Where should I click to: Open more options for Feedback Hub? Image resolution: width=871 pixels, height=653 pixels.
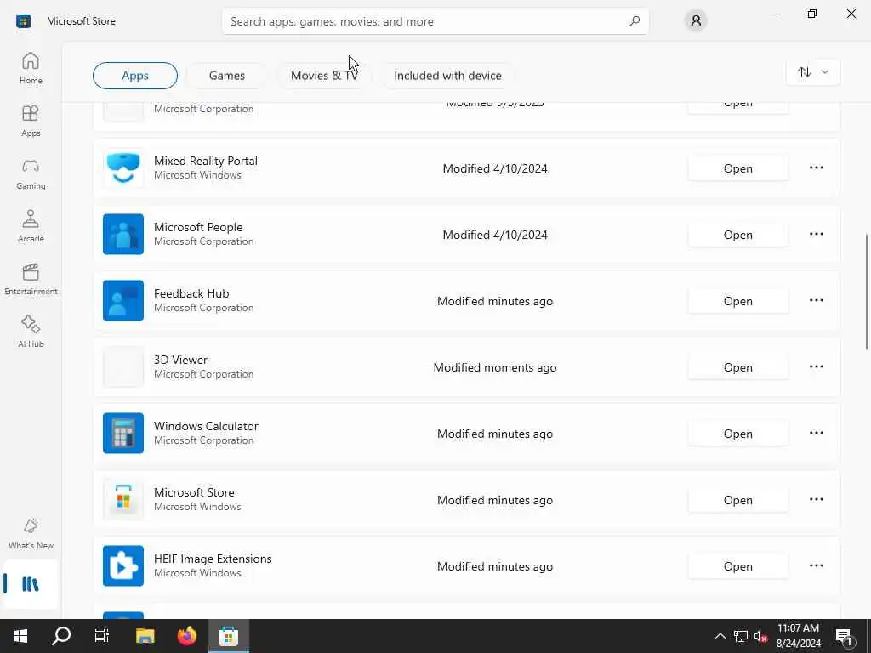(x=816, y=300)
